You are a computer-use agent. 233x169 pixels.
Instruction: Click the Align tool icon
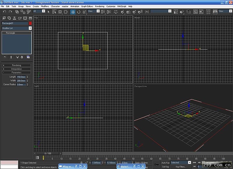(181, 12)
